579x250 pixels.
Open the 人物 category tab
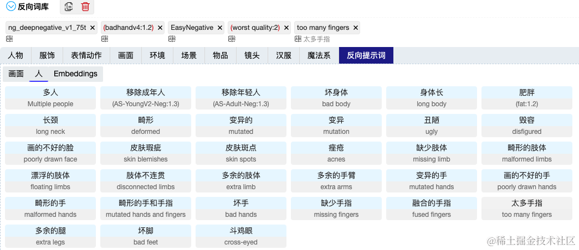16,55
